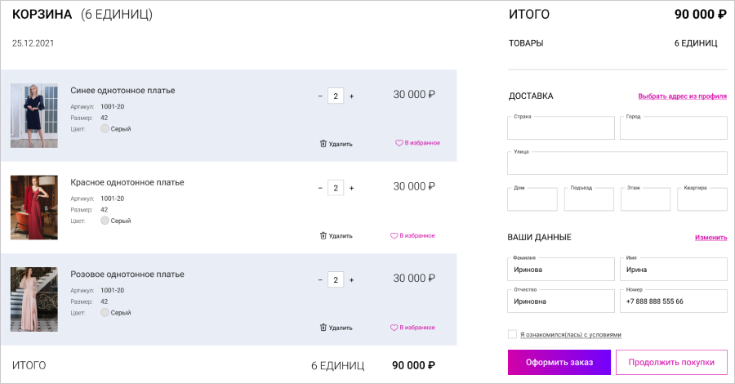Focus the 'Улица' address field
735x384 pixels.
pos(617,163)
